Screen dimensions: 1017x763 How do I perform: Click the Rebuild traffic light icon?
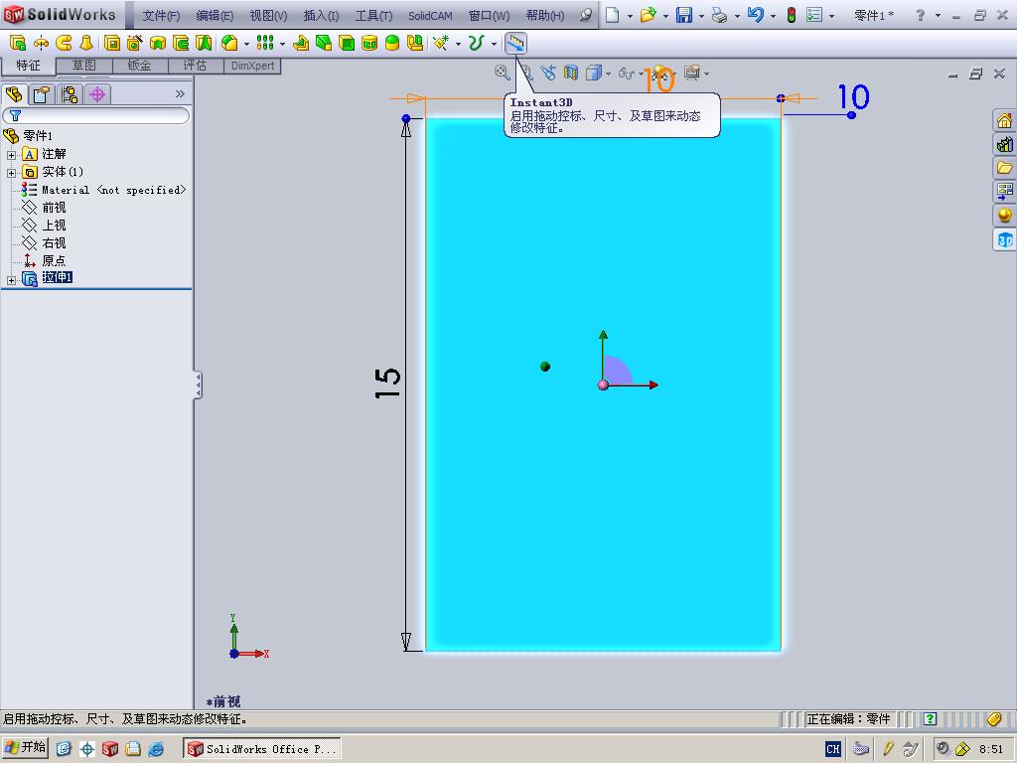(792, 15)
